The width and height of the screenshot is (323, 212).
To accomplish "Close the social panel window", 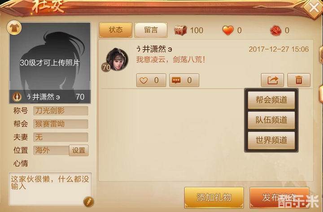I will [314, 8].
